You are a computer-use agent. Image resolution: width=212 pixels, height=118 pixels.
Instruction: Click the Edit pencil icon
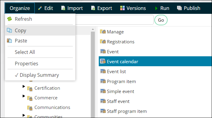(40, 8)
